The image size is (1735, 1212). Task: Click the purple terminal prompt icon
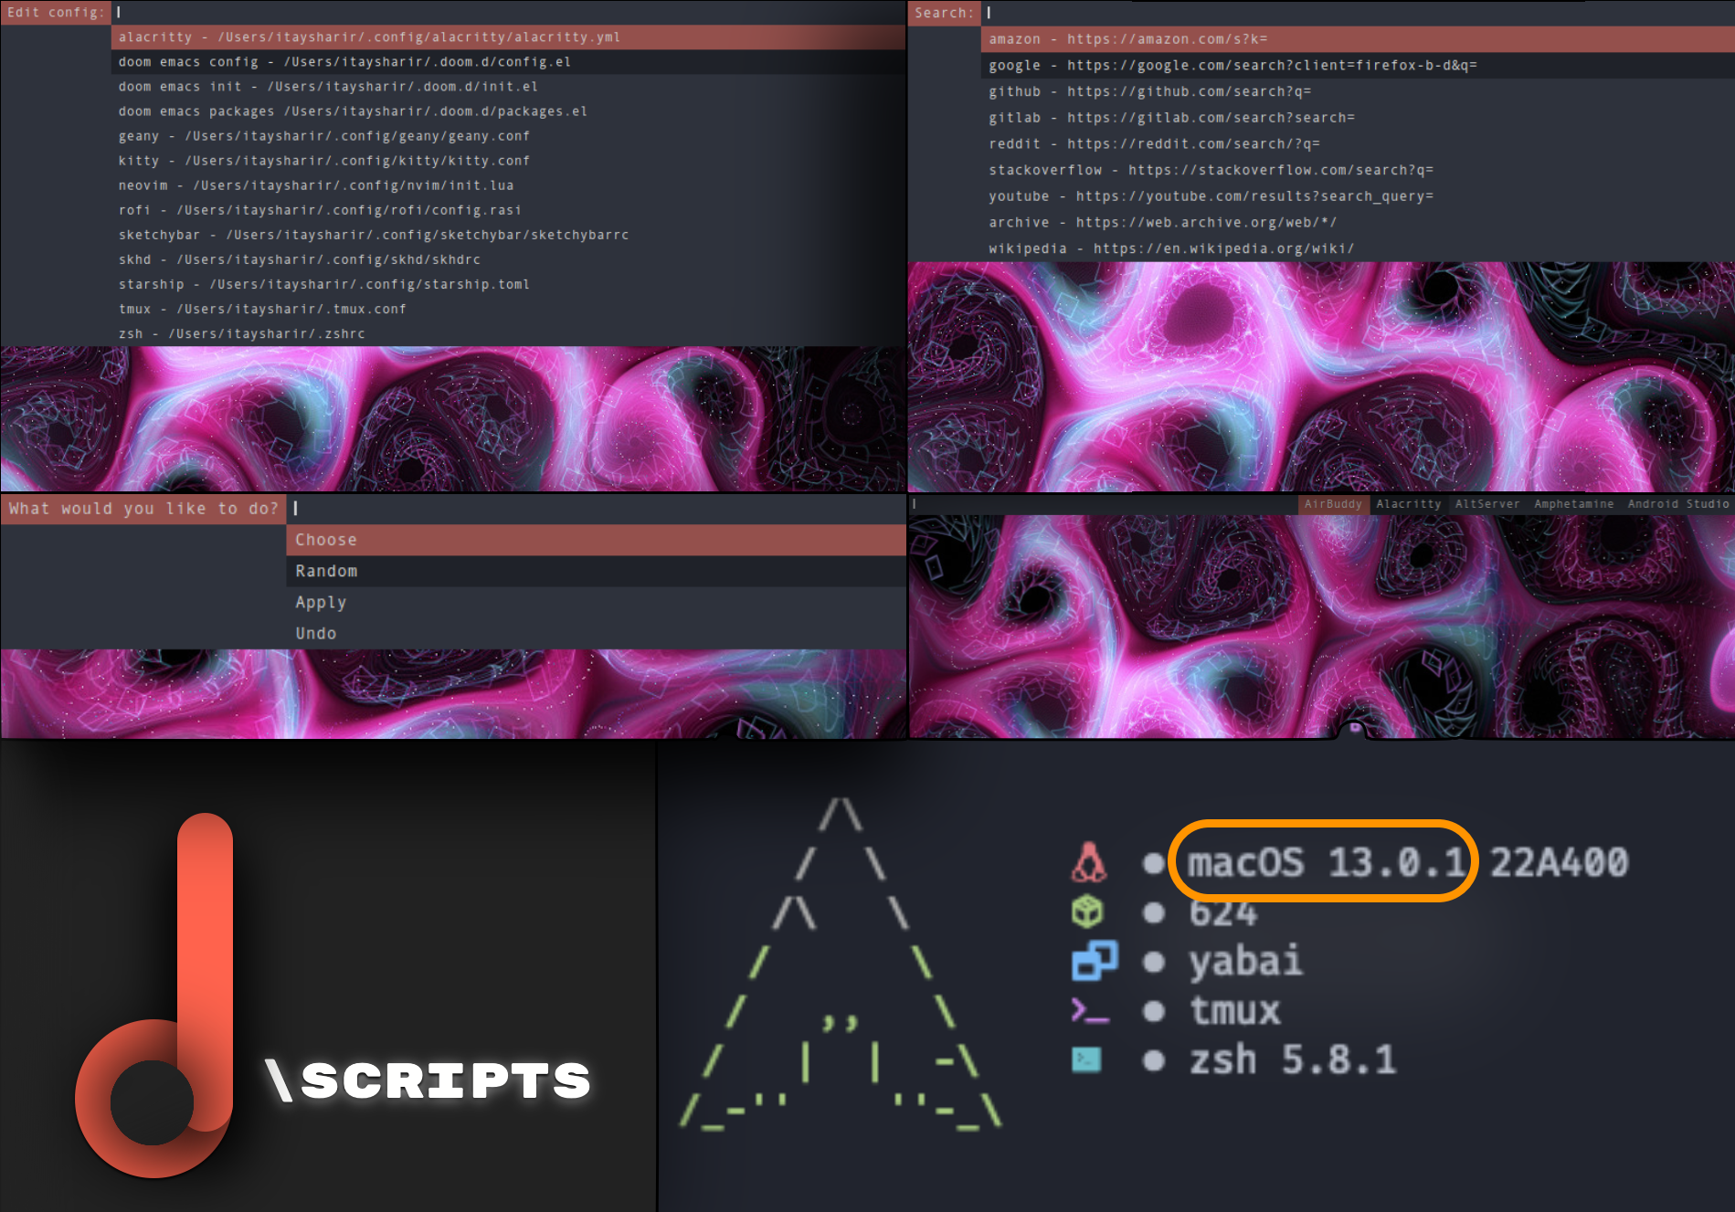[1090, 1010]
